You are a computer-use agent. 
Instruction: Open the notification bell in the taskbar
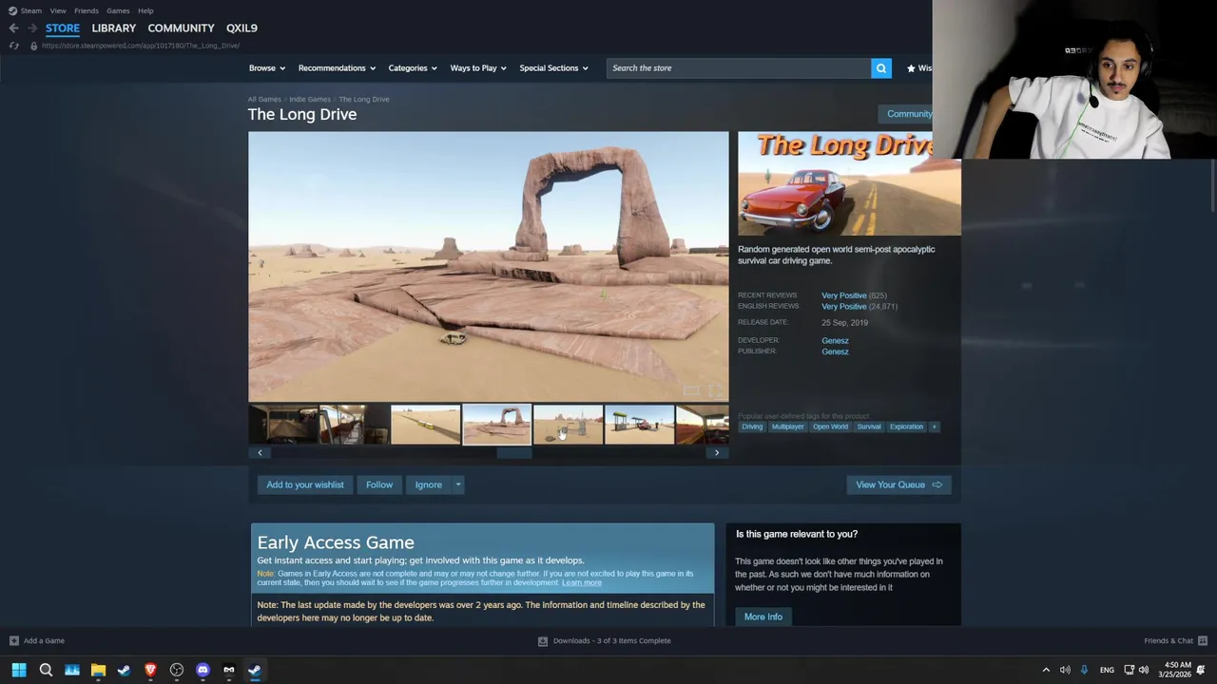pos(1201,670)
